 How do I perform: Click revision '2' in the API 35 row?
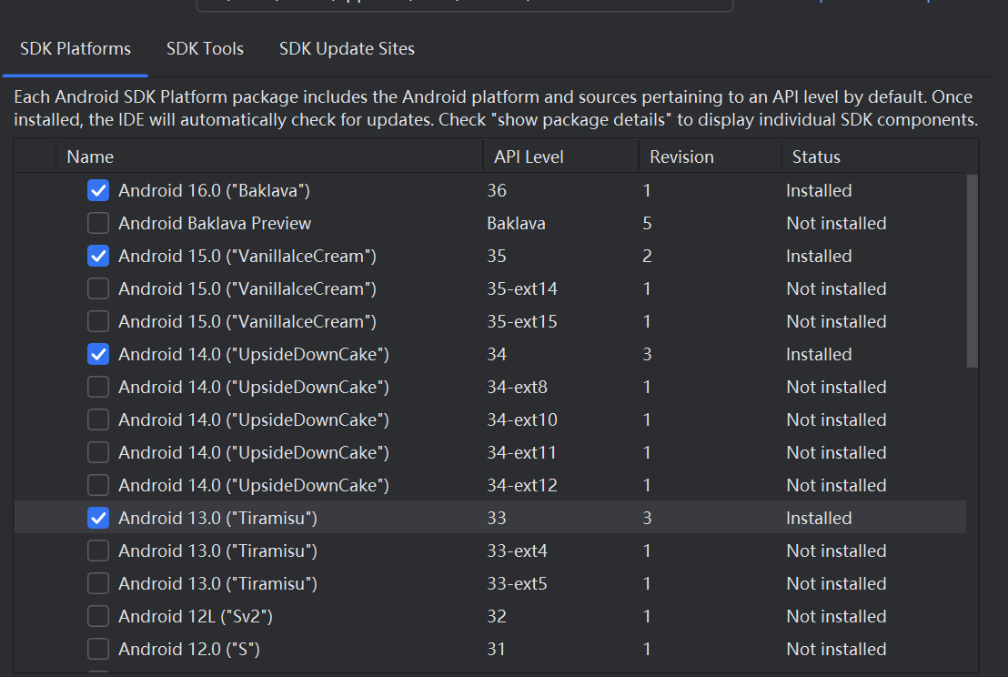(647, 256)
